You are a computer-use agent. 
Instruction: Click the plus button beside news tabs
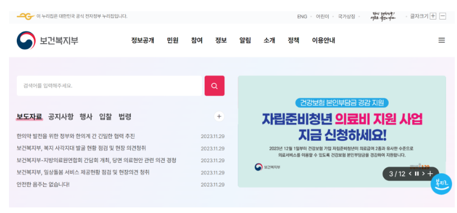[219, 116]
